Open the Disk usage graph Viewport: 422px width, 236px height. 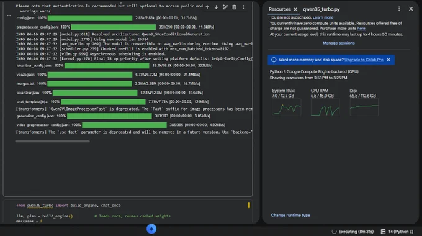[364, 107]
